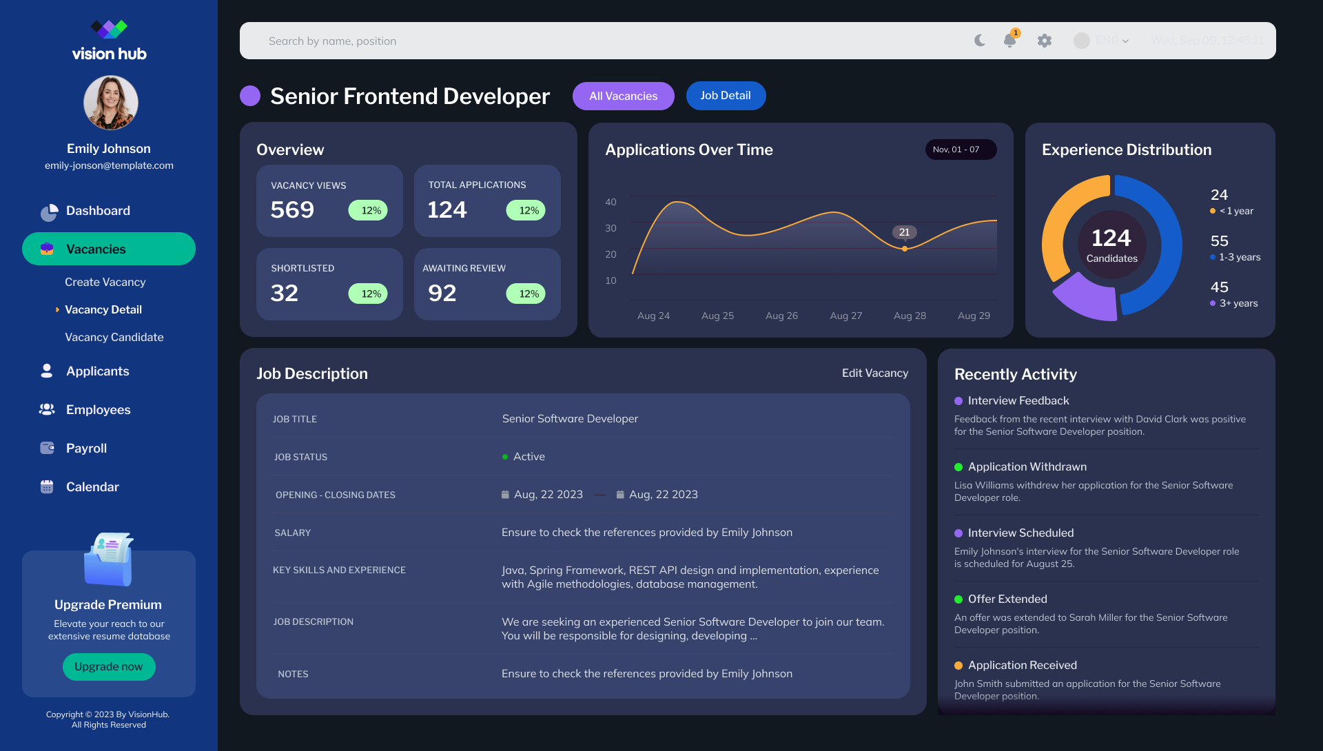1323x751 pixels.
Task: Toggle dark mode with moon icon
Action: 979,41
